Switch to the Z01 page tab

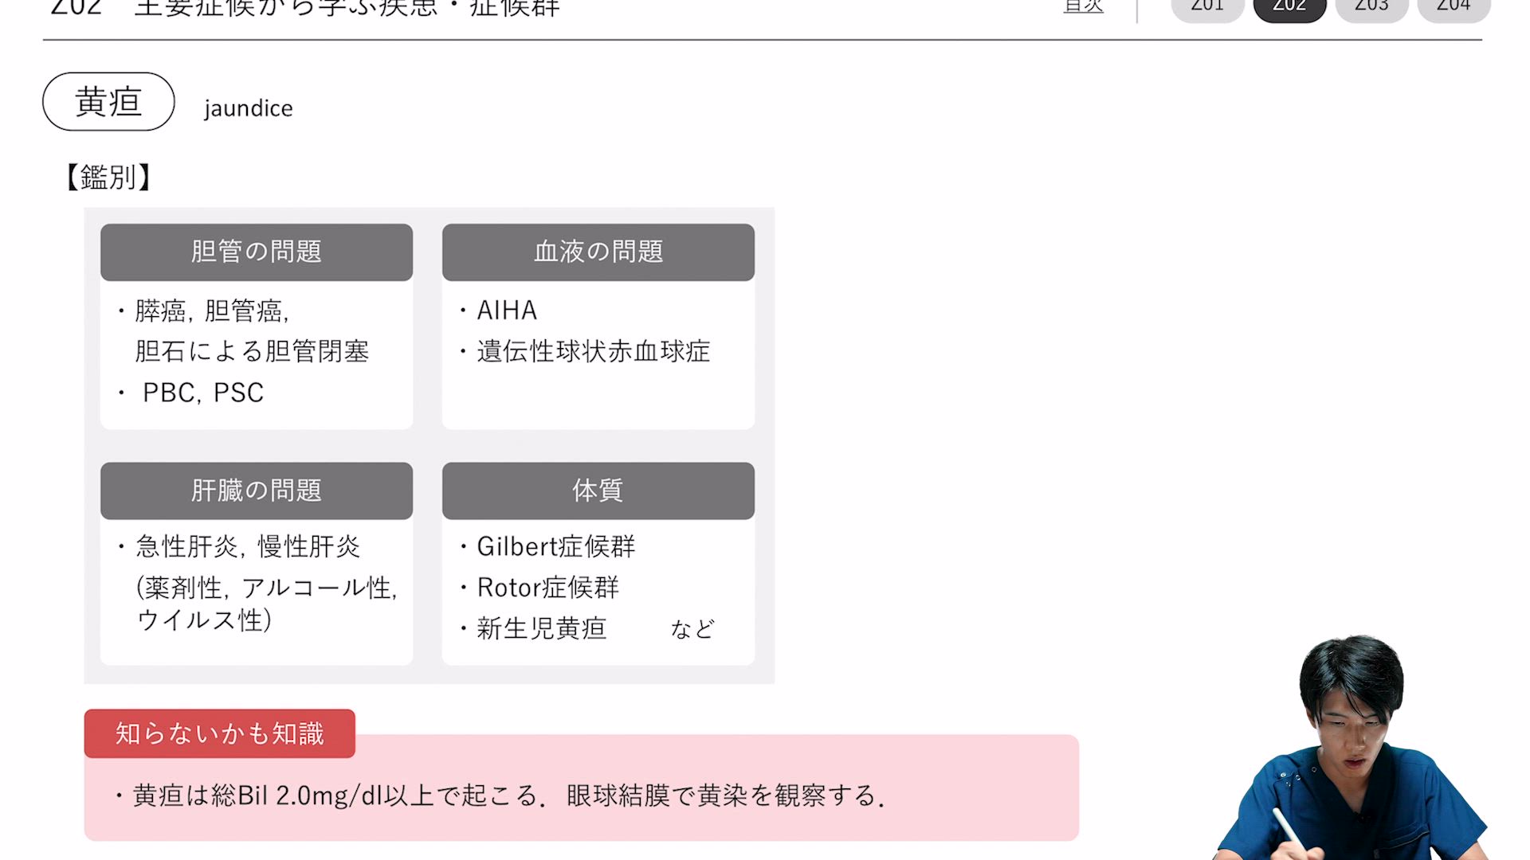pyautogui.click(x=1207, y=8)
